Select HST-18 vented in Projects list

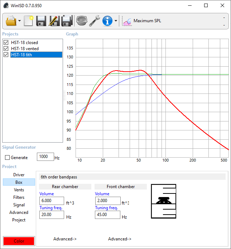point(25,49)
